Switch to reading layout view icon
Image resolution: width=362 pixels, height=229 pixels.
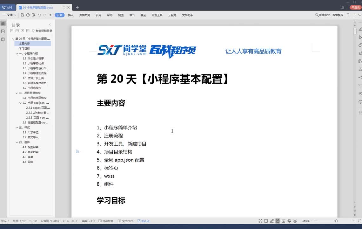pyautogui.click(x=266, y=221)
